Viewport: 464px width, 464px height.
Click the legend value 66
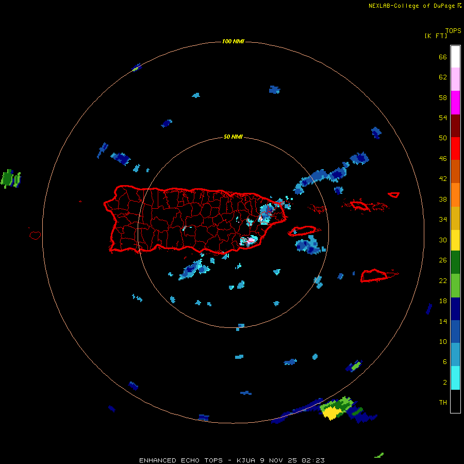click(443, 57)
